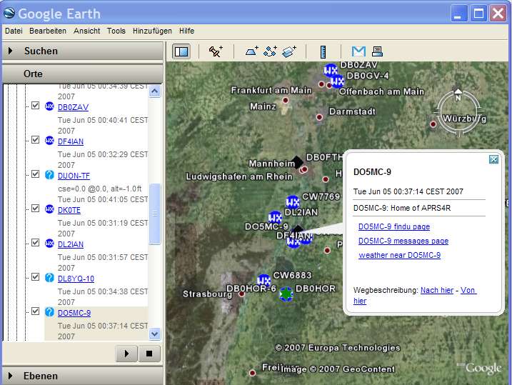Click the DL2IAN WX marker on the map
Viewport: 512px width, 385px height.
[x=275, y=217]
